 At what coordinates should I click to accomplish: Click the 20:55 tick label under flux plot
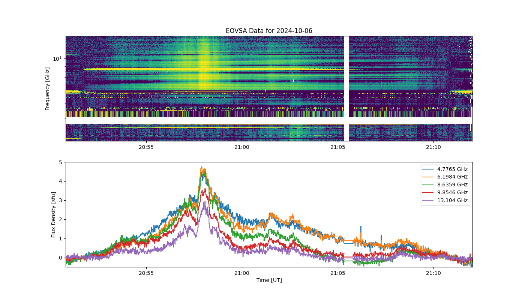click(x=146, y=273)
